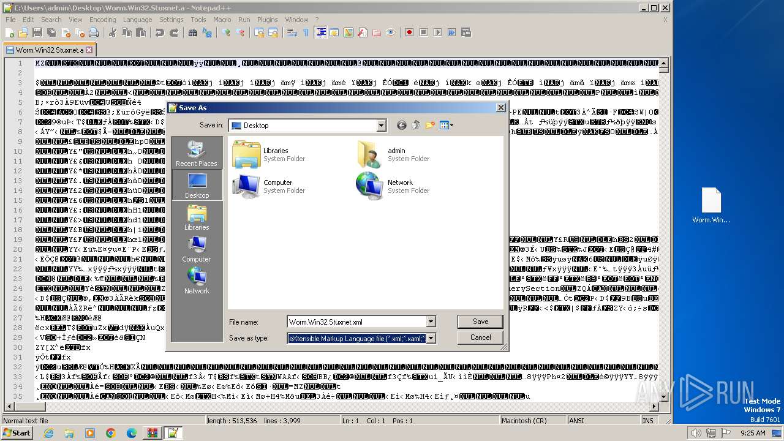Open Find with the binoculars icon

[x=193, y=32]
